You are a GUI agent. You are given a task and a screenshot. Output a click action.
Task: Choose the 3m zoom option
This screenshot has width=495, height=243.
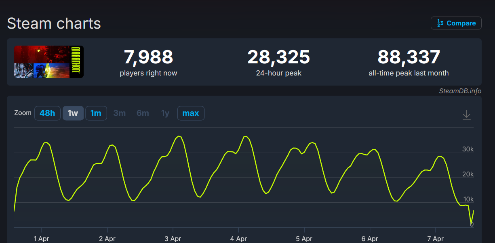(120, 113)
